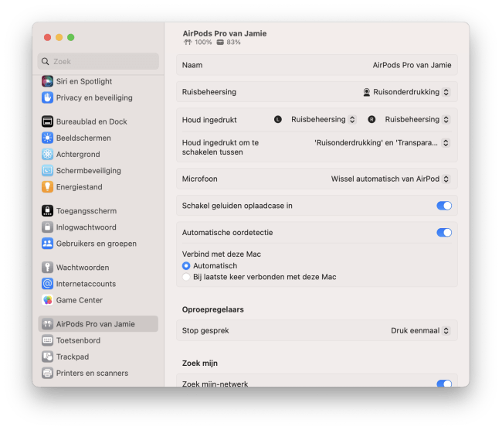The height and width of the screenshot is (430, 502).
Task: Click the AirPods icon in the sidebar
Action: click(x=47, y=324)
